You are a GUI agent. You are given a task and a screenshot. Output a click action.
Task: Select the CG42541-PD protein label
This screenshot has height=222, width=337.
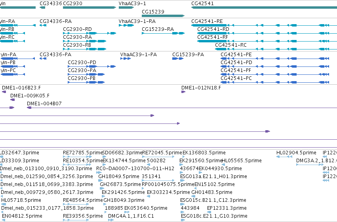(236, 63)
